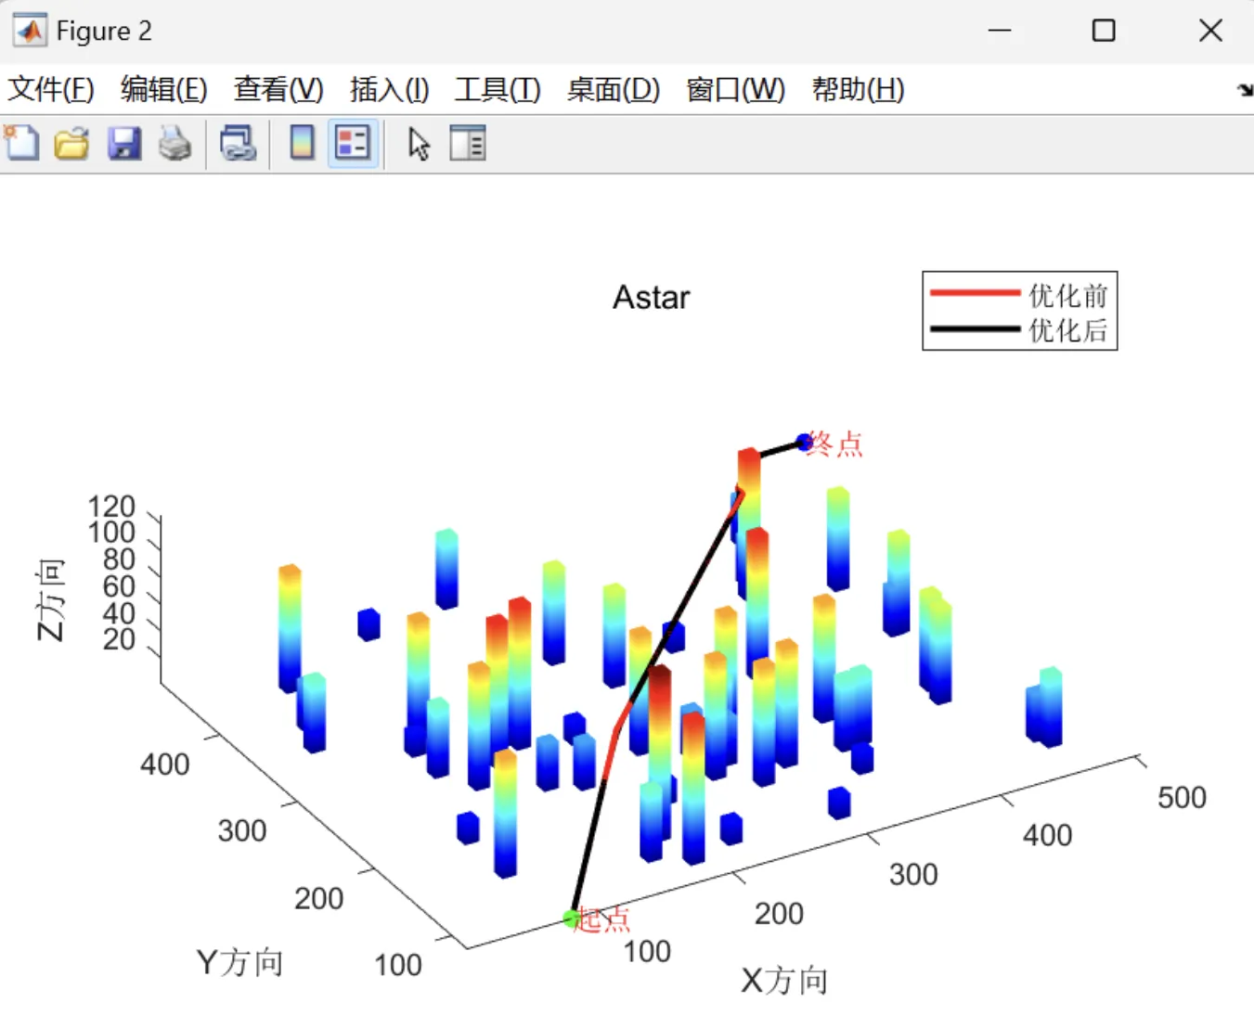Image resolution: width=1254 pixels, height=1028 pixels.
Task: Activate the Edit Plot arrow tool
Action: click(x=419, y=144)
